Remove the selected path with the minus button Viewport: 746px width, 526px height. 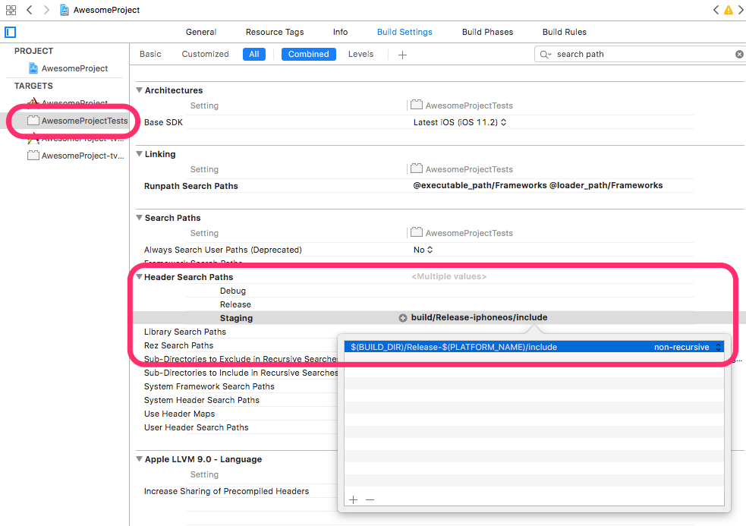370,499
